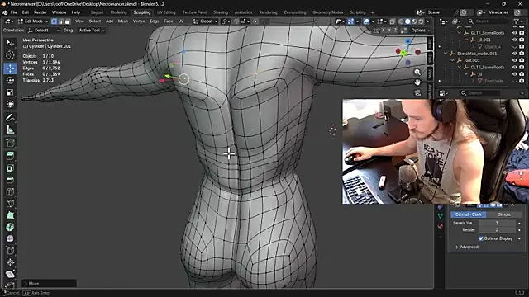
Task: Open the Render menu
Action: tap(41, 12)
